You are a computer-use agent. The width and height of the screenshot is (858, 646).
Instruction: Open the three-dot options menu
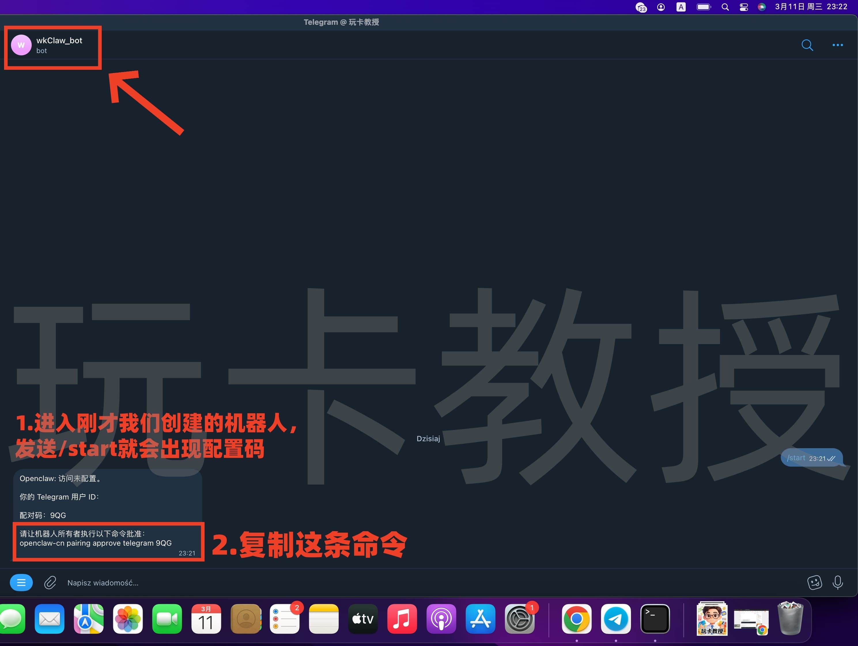[x=838, y=45]
